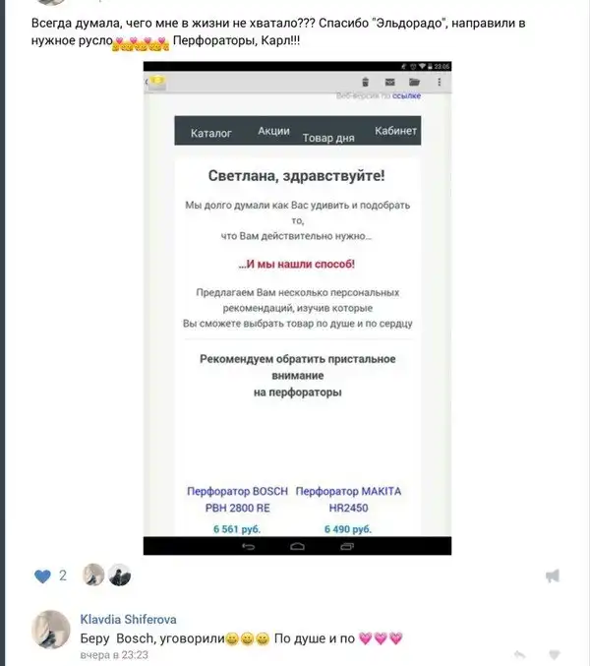Click the reply arrow on comment
The width and height of the screenshot is (590, 666).
(x=520, y=654)
